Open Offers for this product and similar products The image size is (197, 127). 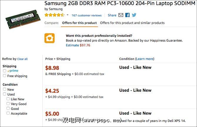coord(132,23)
